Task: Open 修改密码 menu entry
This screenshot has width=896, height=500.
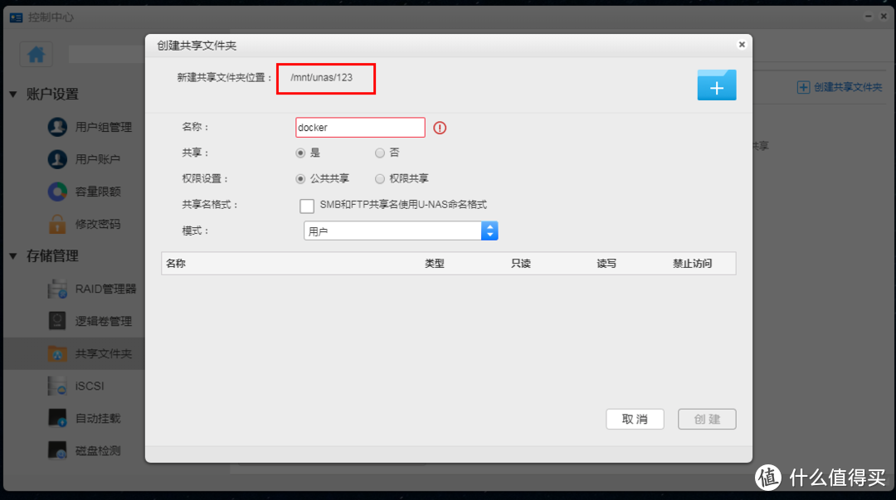Action: pos(98,224)
